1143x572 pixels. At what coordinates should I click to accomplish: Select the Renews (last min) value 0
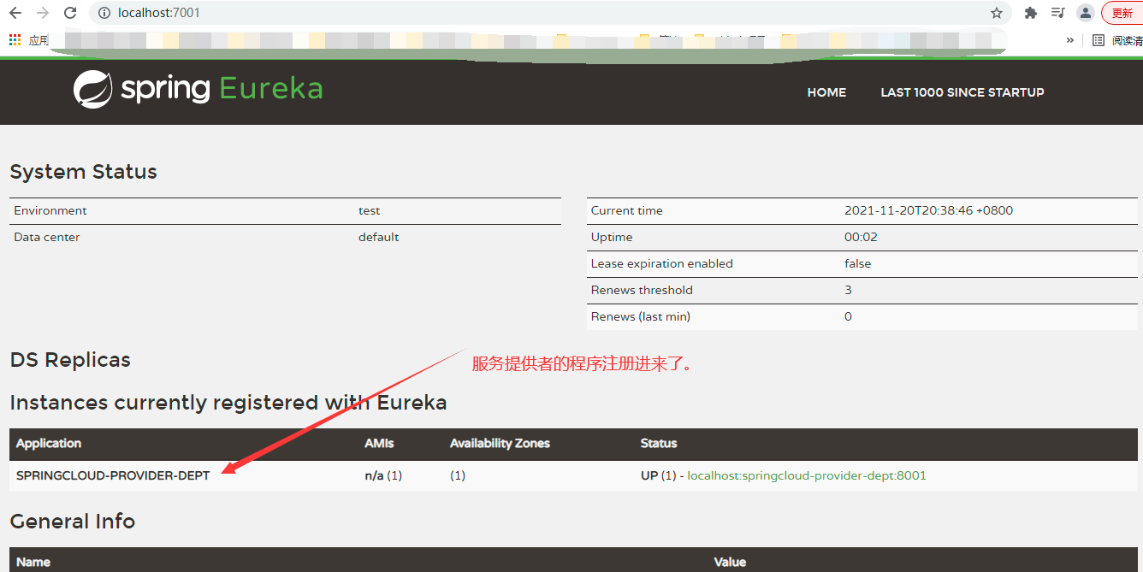click(x=848, y=316)
